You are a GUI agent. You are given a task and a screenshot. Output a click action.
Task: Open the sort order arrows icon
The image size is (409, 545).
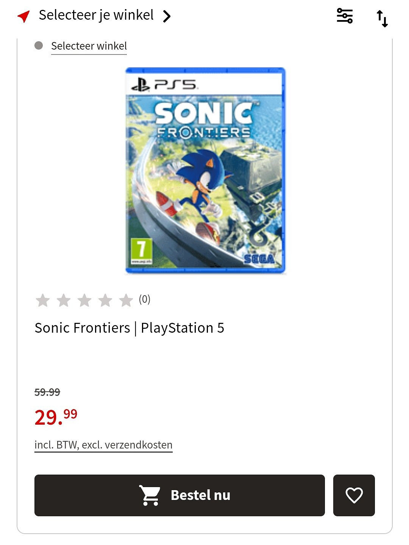point(382,19)
